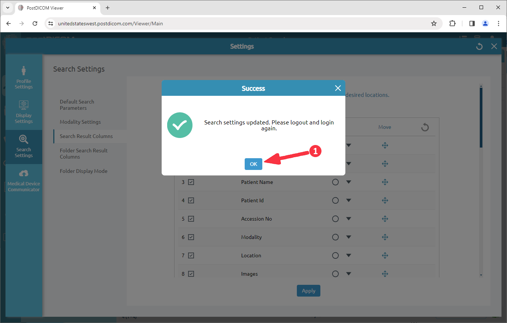Open Profile Settings from the sidebar
This screenshot has width=507, height=323.
tap(24, 76)
